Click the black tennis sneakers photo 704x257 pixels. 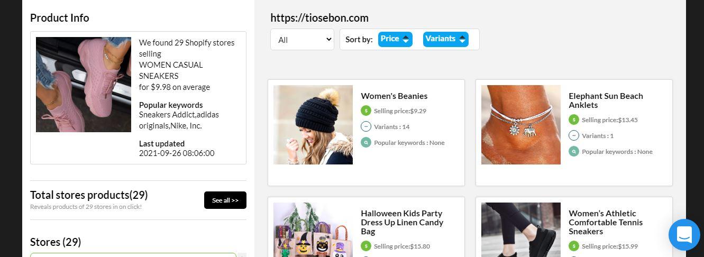click(521, 230)
